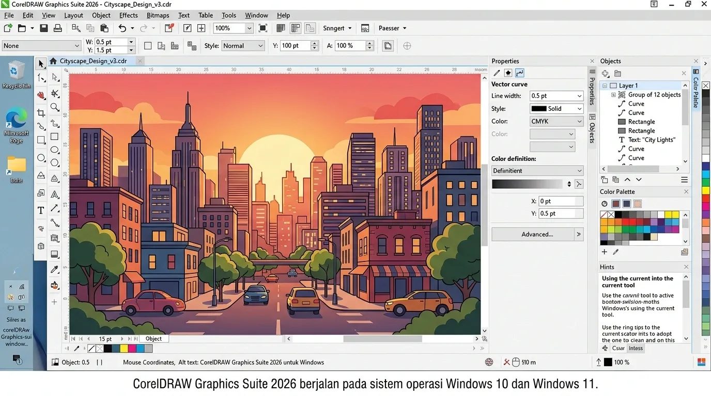Open the None preset dropdown
Image resolution: width=711 pixels, height=396 pixels.
coord(41,46)
